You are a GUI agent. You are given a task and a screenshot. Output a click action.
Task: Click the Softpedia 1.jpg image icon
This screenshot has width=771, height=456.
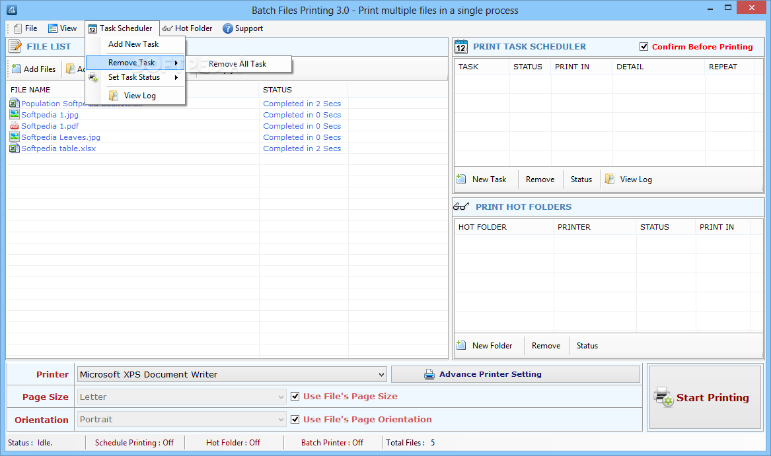coord(15,114)
